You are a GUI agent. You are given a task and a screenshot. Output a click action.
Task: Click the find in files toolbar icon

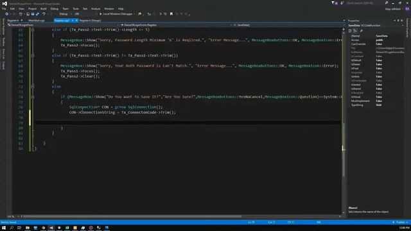click(140, 14)
